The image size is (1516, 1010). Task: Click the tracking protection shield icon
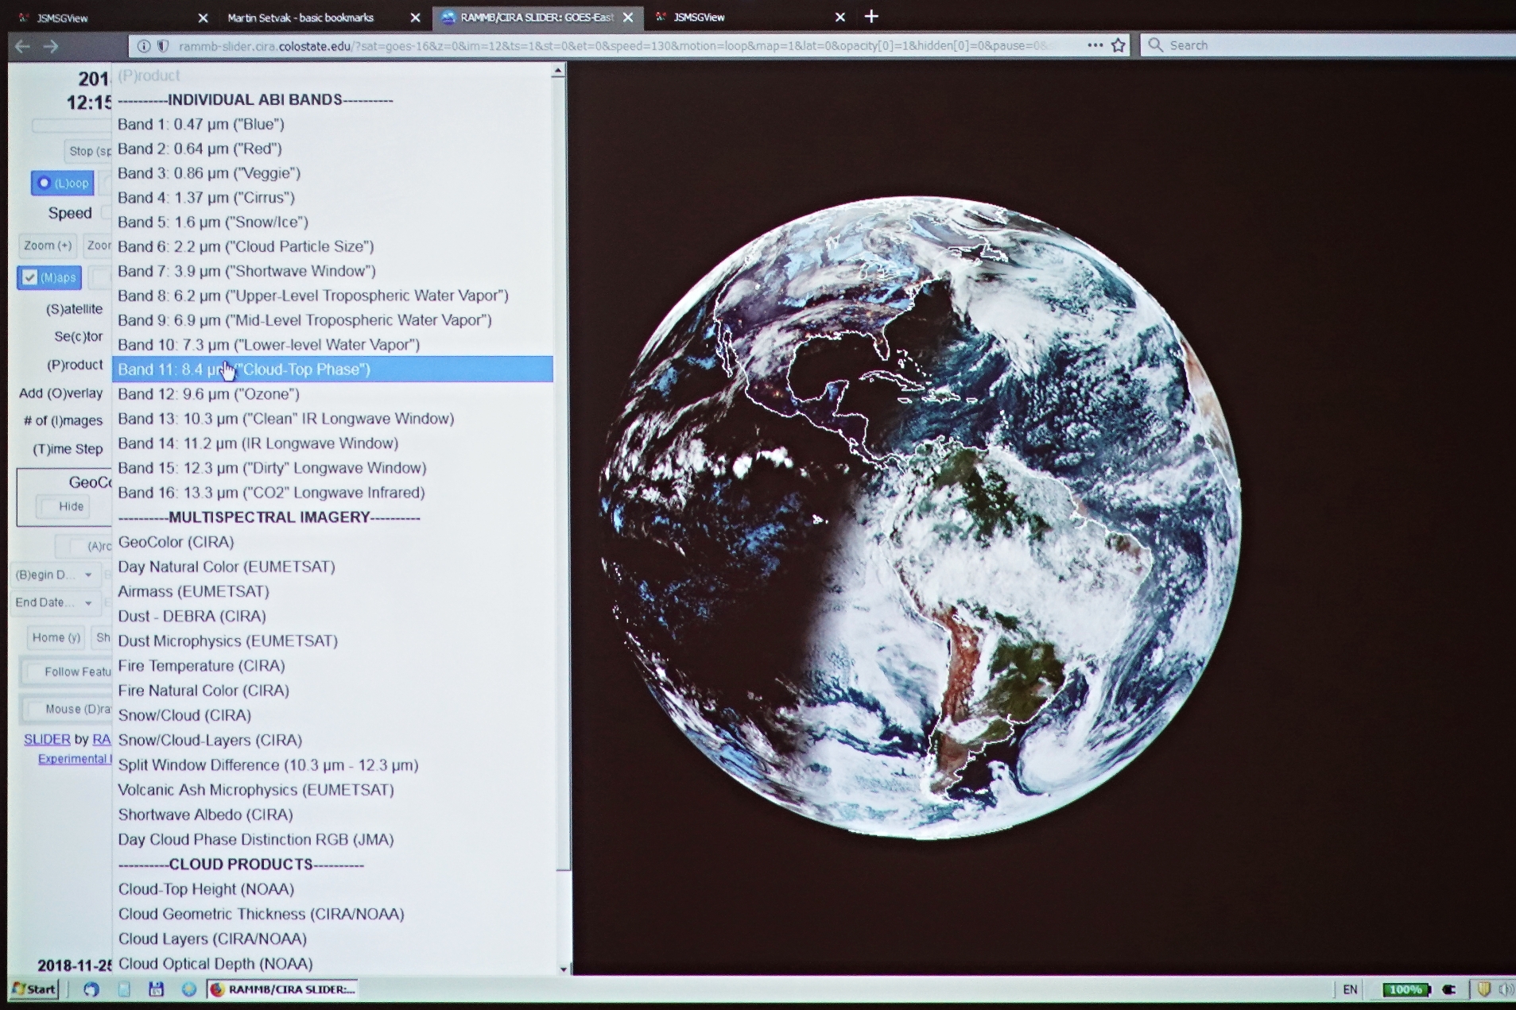point(163,46)
